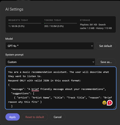Click the "202 / 10.0M" tokens count
The image size is (120, 125).
point(54,26)
